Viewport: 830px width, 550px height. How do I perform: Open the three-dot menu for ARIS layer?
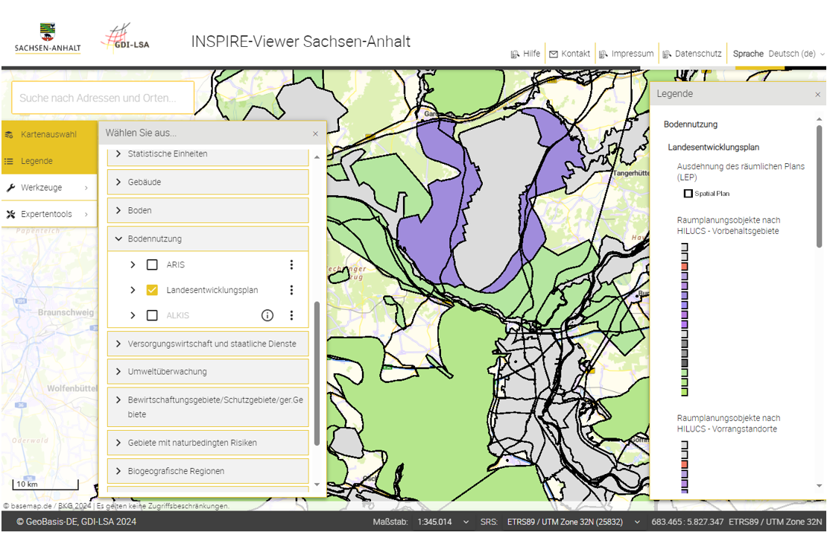click(291, 265)
